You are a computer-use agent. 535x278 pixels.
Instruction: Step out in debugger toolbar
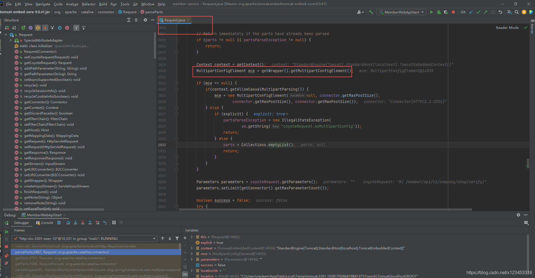tap(90, 222)
